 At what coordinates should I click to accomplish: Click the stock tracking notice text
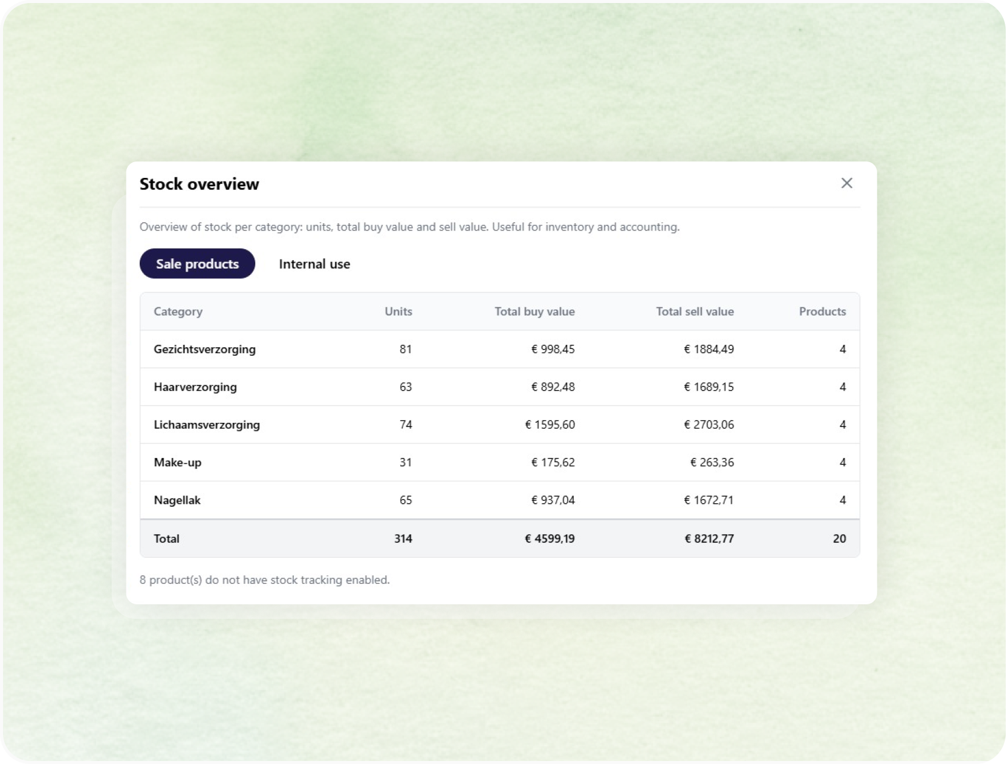pos(264,580)
